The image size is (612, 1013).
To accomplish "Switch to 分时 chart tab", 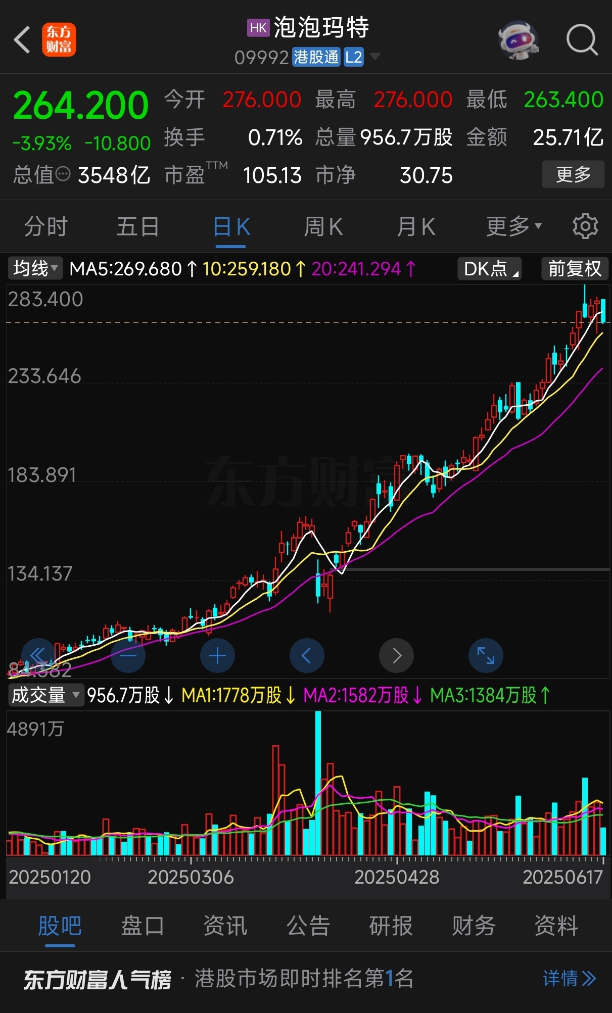I will 46,226.
